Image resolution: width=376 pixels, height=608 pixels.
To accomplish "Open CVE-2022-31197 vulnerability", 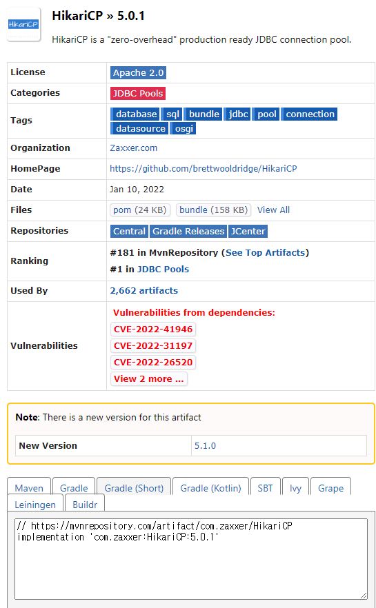I will point(153,346).
